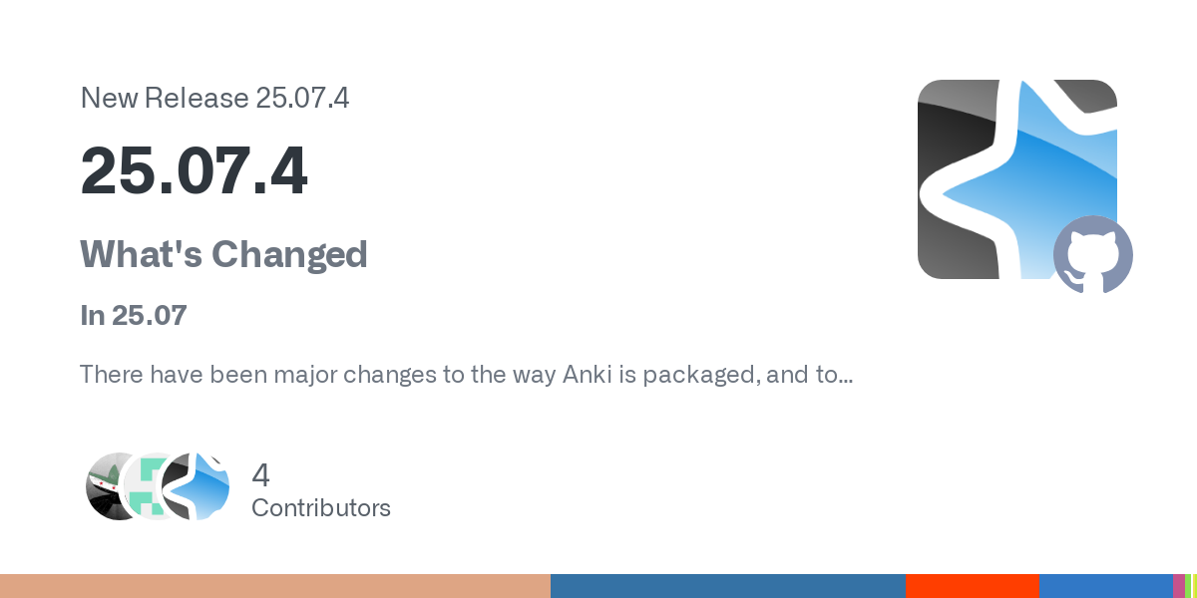Click the Anki packaging description text
Image resolution: width=1197 pixels, height=598 pixels.
tap(466, 375)
